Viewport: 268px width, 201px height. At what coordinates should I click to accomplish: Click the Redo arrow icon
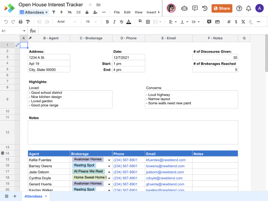point(13,22)
